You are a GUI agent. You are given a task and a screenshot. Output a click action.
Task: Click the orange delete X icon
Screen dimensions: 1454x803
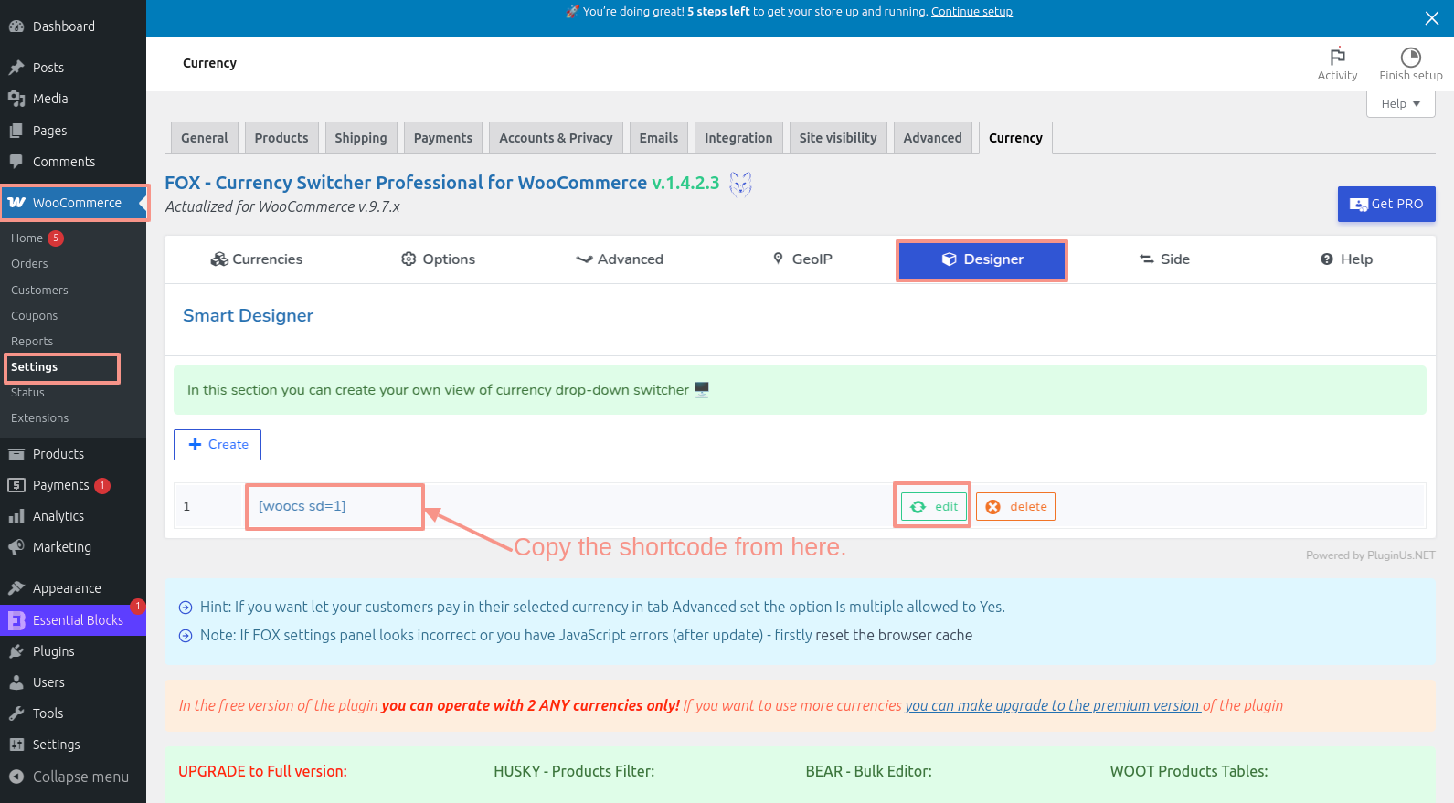click(x=993, y=507)
